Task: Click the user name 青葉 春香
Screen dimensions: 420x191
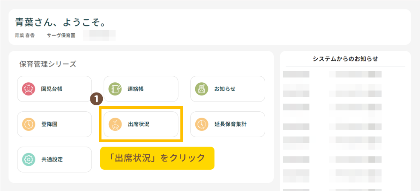Action: coord(25,35)
